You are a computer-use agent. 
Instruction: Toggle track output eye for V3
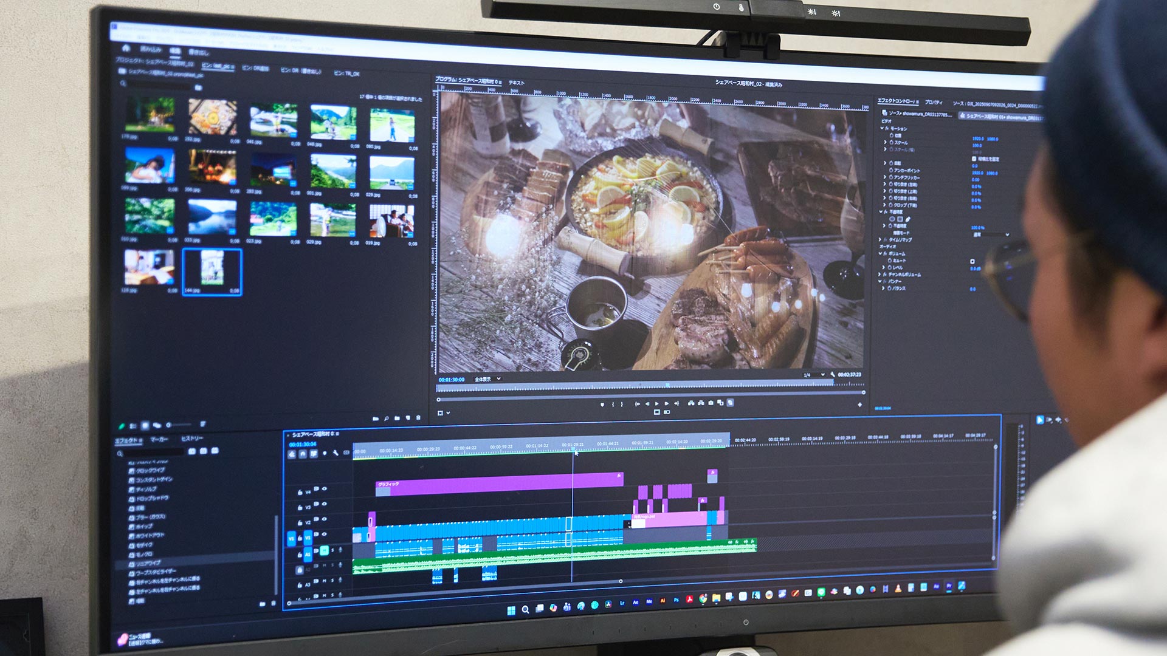coord(324,504)
